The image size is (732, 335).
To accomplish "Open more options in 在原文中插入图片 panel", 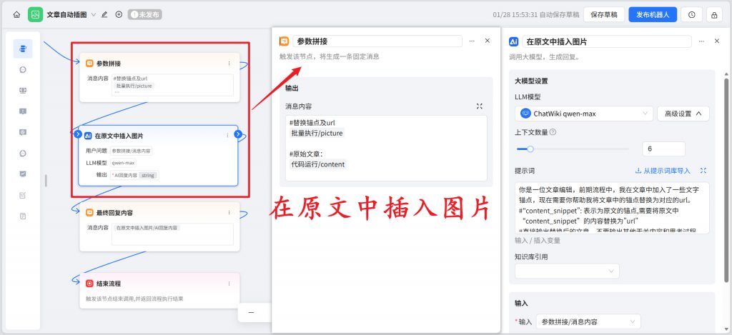I will (x=701, y=41).
